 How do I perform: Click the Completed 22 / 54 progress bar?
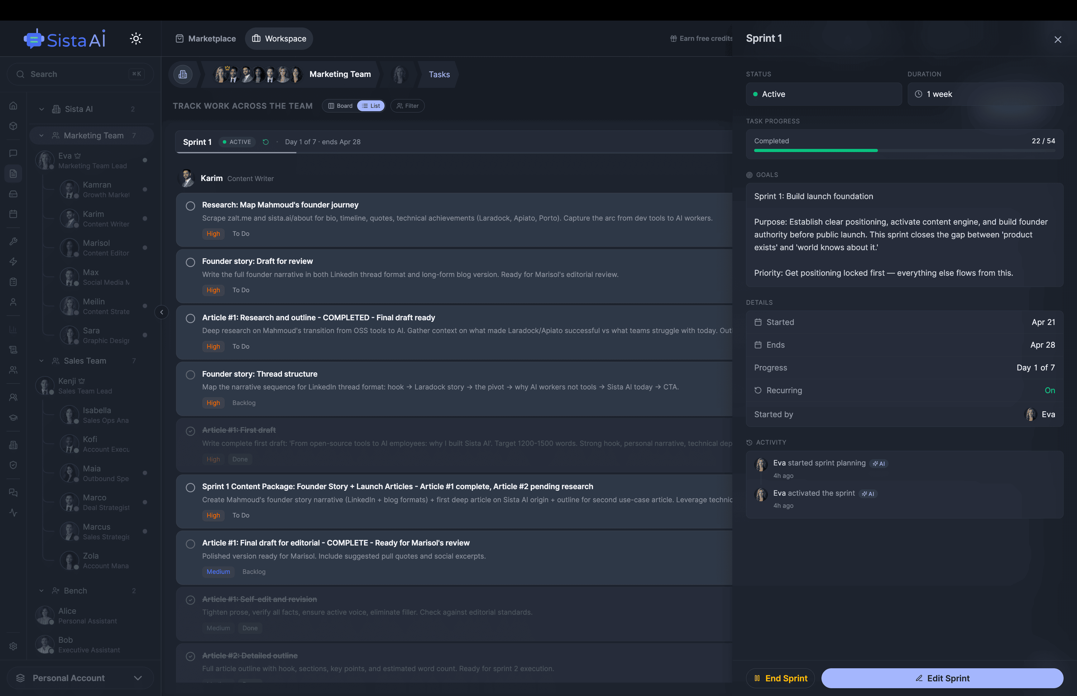(904, 150)
